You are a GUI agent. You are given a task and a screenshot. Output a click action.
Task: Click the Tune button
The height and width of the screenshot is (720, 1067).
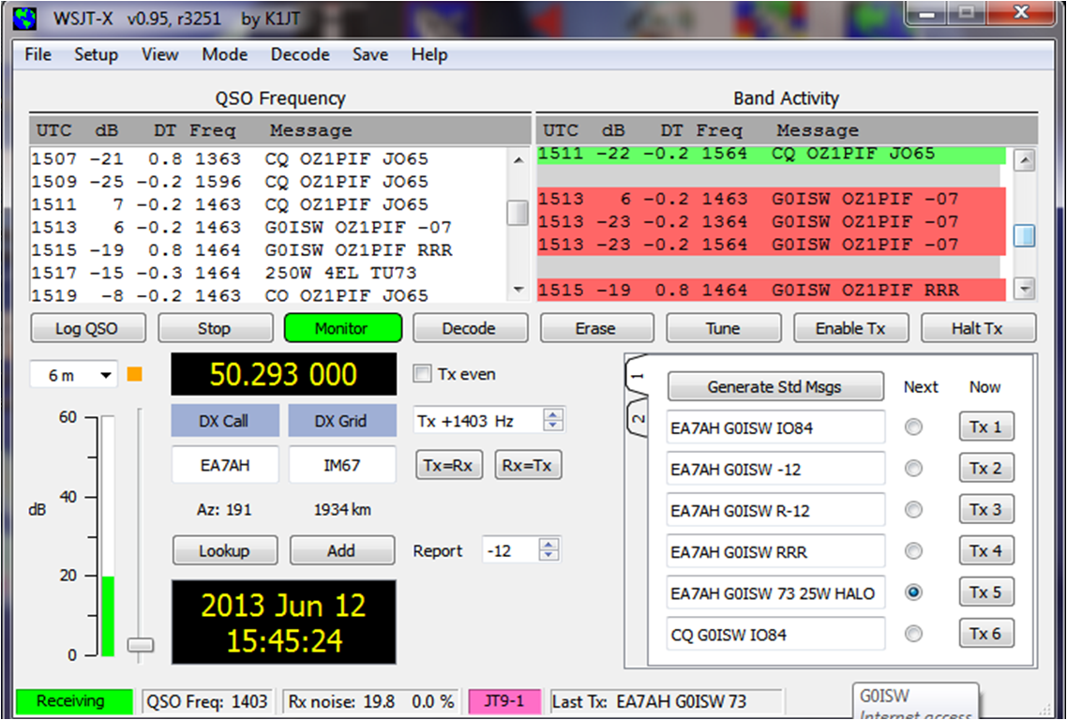click(x=723, y=329)
